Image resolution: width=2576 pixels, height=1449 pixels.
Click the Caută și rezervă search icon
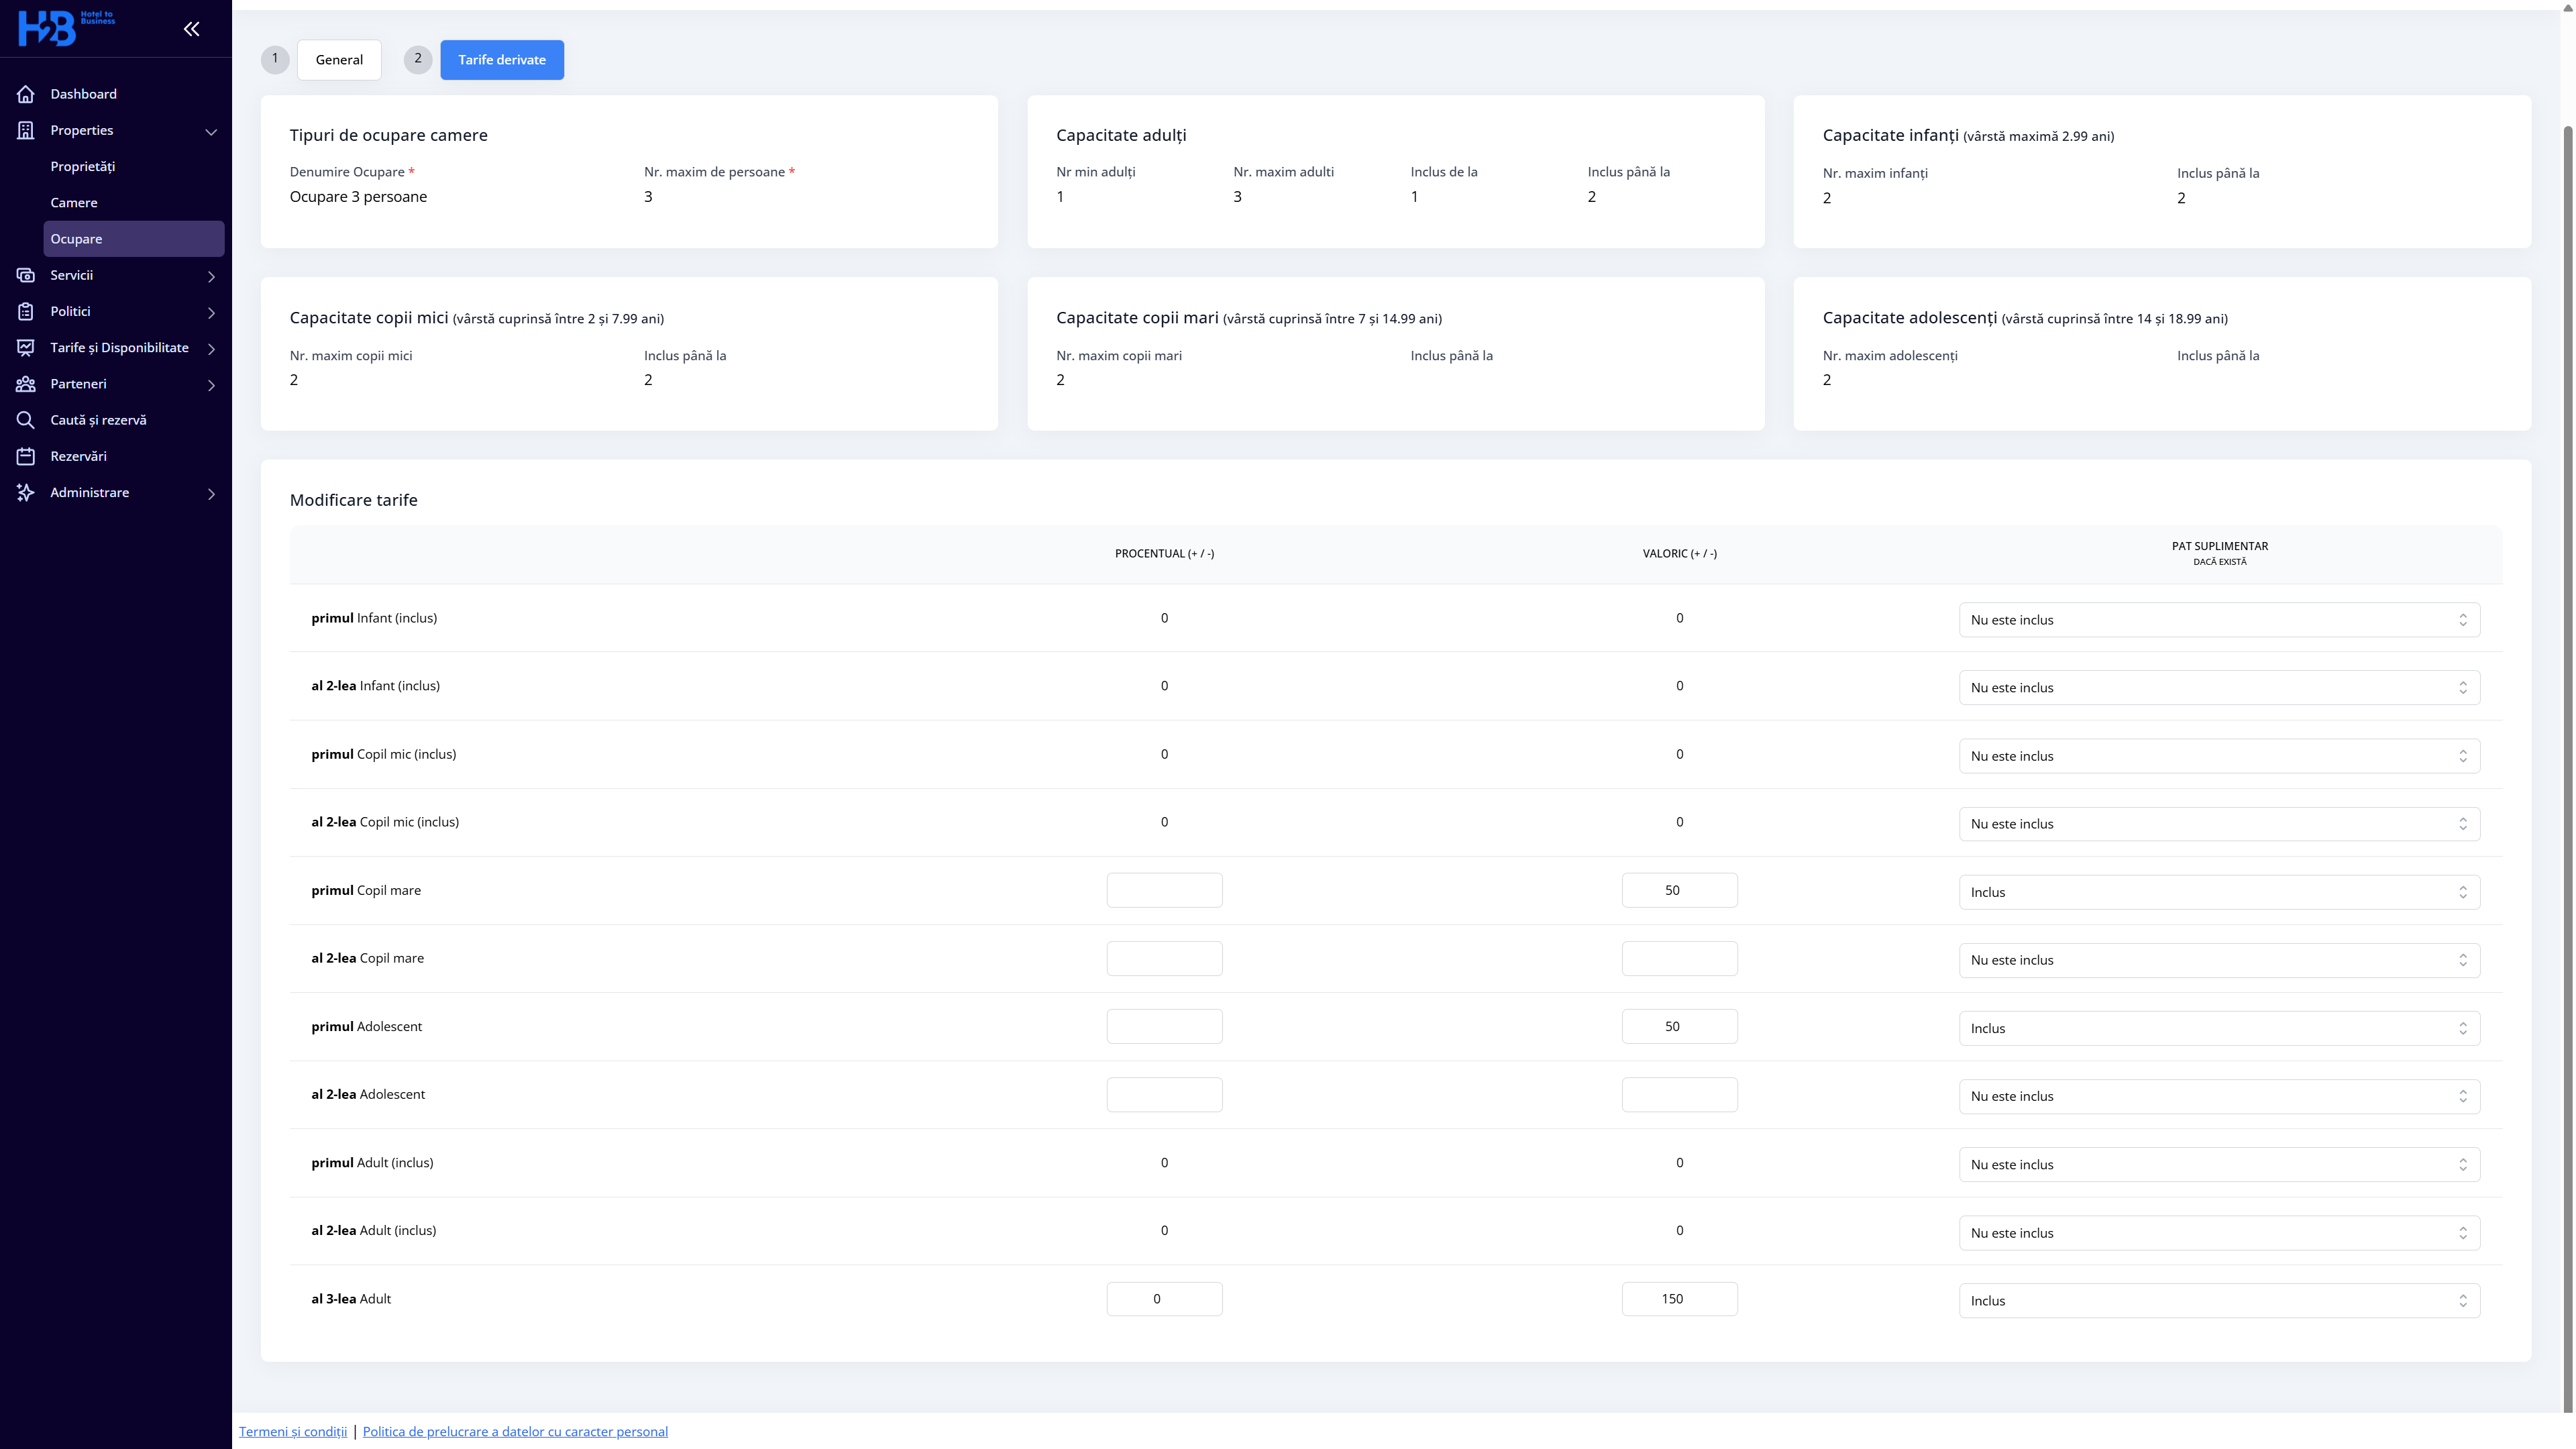tap(26, 420)
